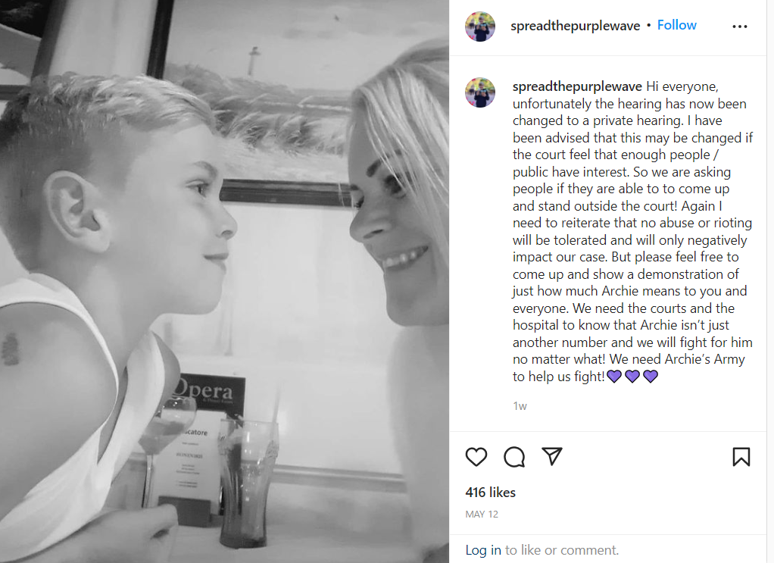The image size is (774, 563).
Task: Share the post via paper plane icon
Action: pyautogui.click(x=552, y=456)
